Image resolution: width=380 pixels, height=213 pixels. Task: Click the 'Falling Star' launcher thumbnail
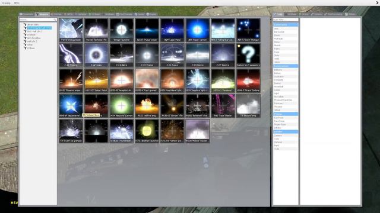pyautogui.click(x=223, y=30)
